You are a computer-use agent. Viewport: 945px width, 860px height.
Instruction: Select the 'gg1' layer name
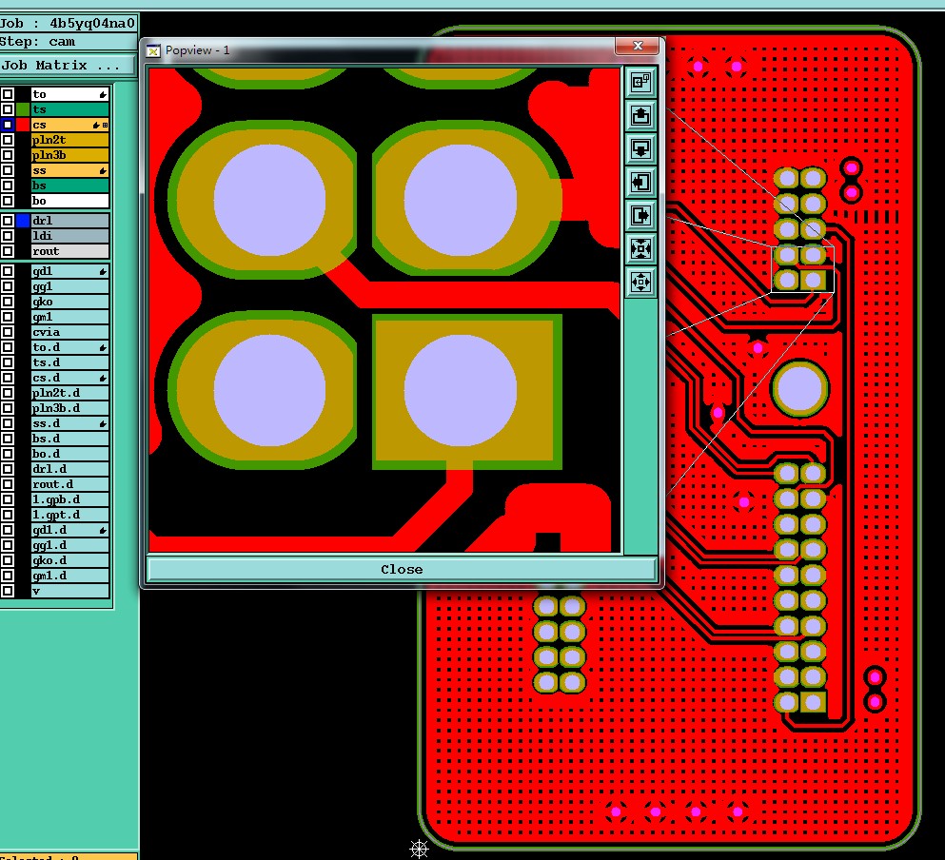[x=69, y=287]
